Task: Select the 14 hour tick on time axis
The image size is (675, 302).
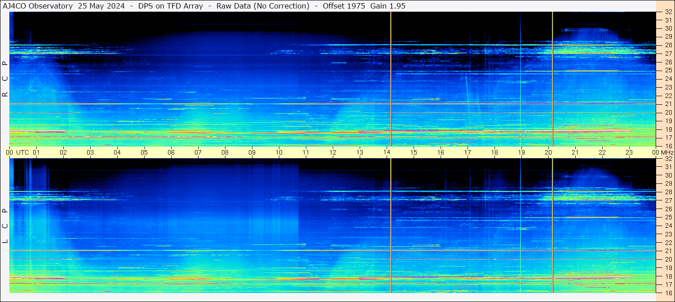Action: (387, 152)
